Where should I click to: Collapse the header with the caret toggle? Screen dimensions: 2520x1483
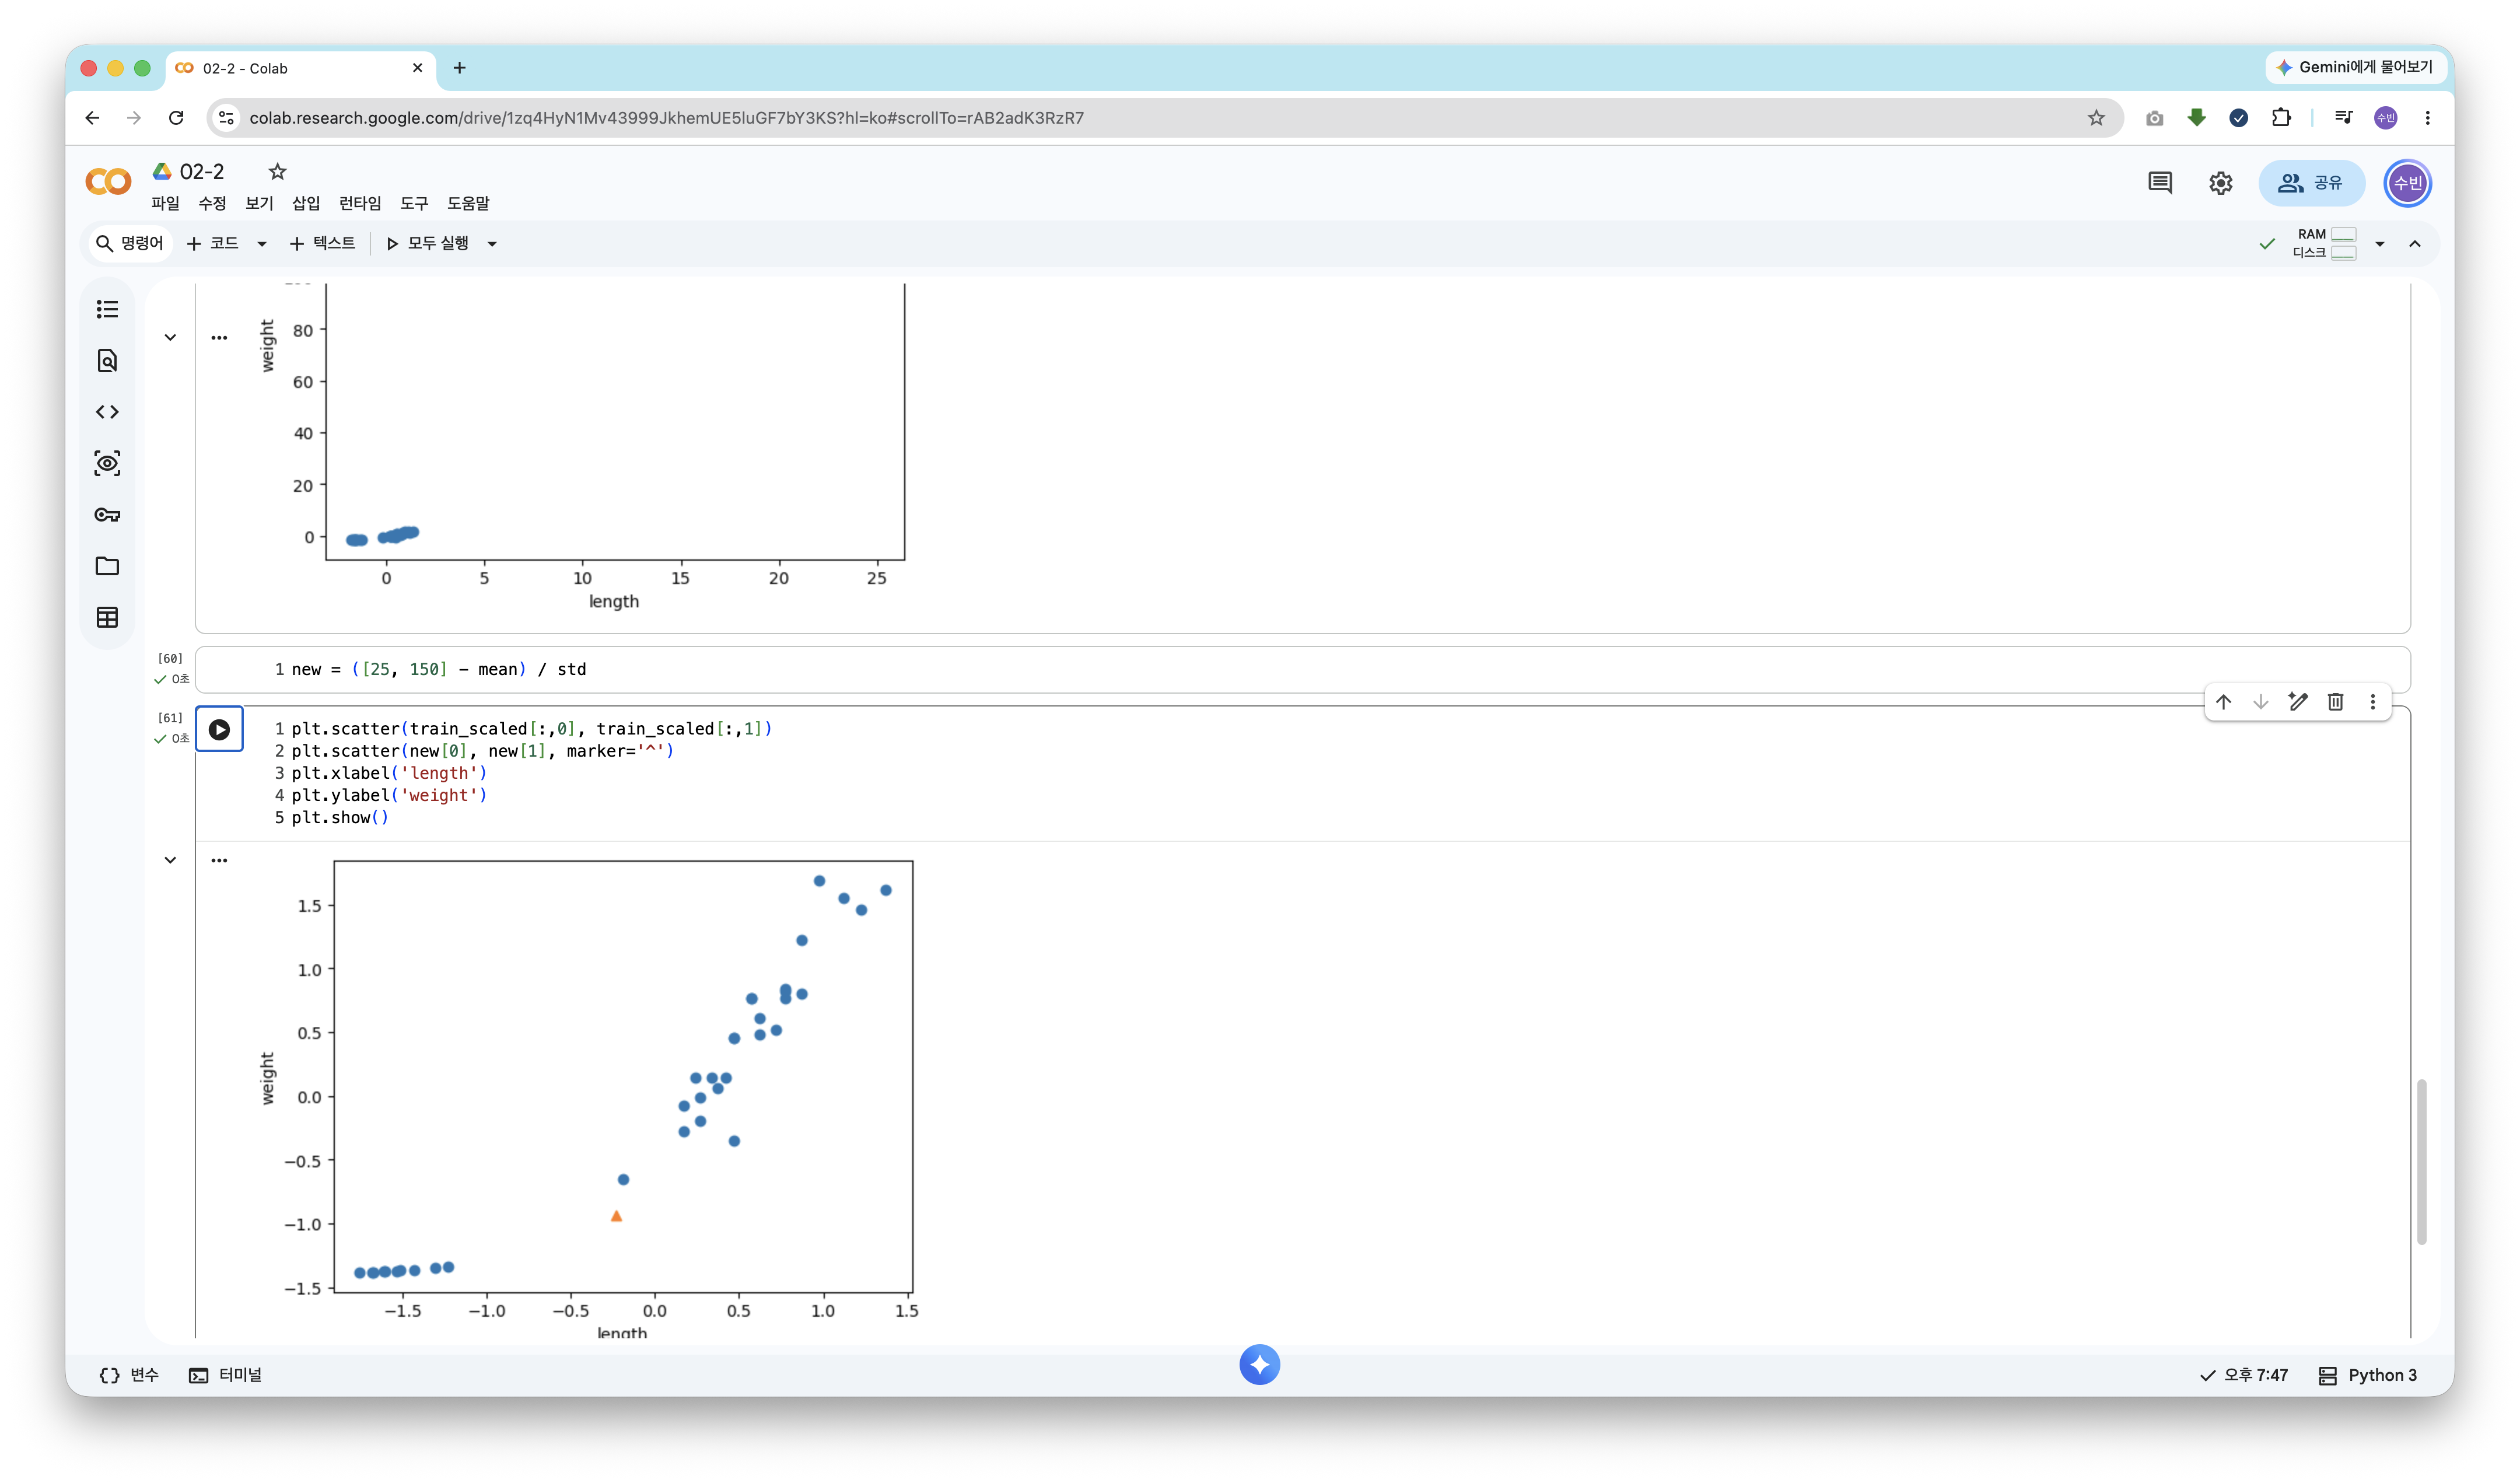click(x=2415, y=244)
